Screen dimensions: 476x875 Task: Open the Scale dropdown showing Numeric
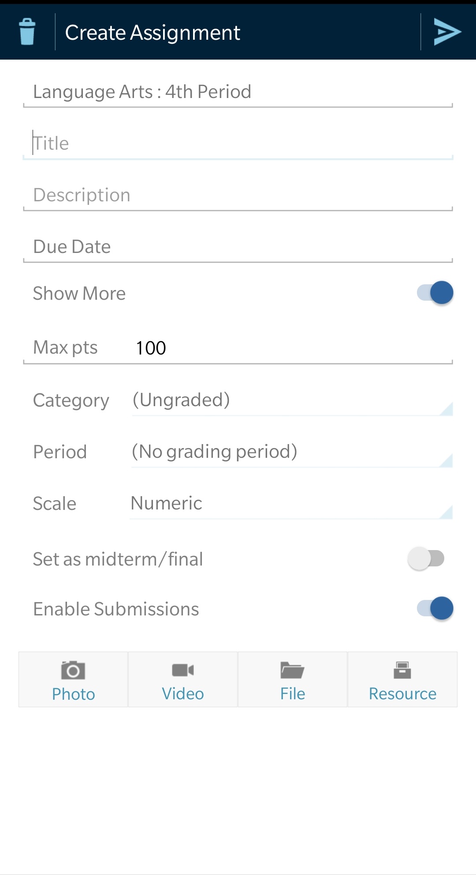[x=291, y=504]
